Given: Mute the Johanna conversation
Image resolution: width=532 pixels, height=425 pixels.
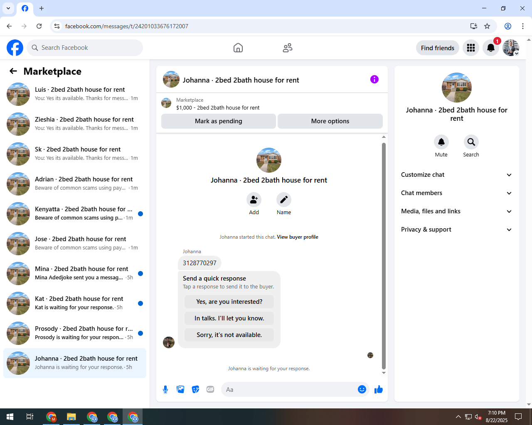Looking at the screenshot, I should coord(441,142).
